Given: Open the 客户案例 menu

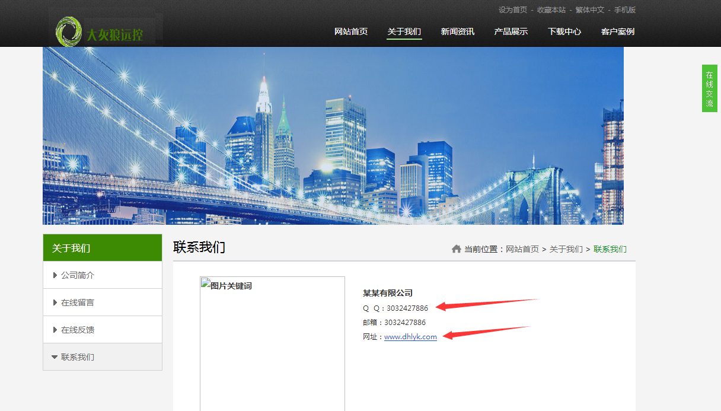Looking at the screenshot, I should click(617, 31).
